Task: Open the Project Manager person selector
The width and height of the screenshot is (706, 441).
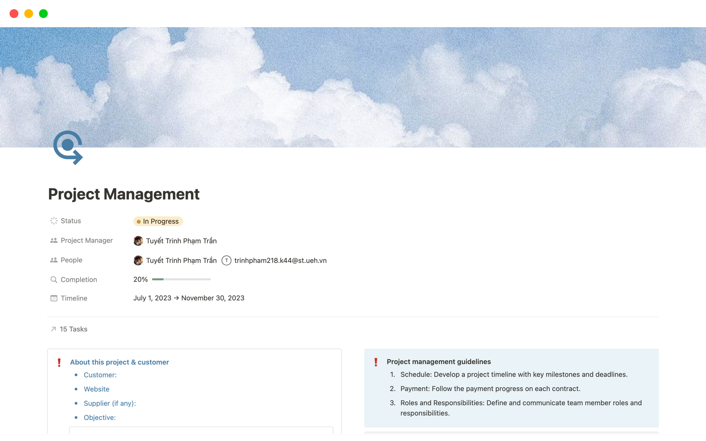Action: (181, 241)
